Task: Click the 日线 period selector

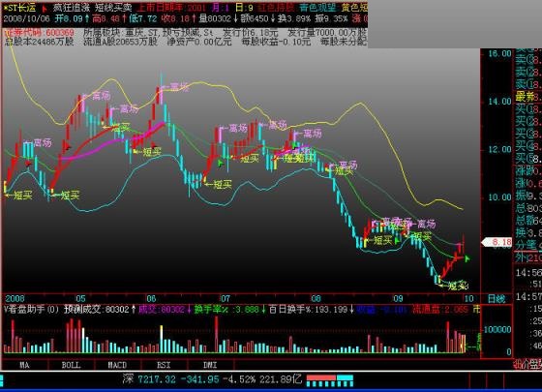Action: tap(497, 299)
